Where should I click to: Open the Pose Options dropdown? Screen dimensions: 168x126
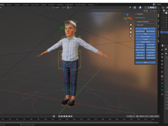click(x=154, y=11)
